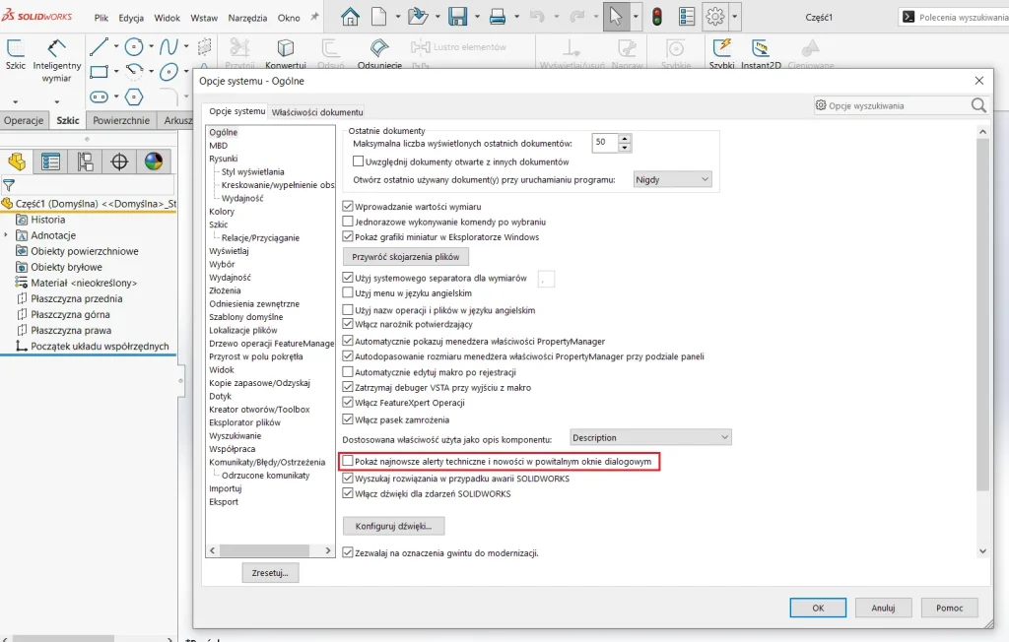1009x642 pixels.
Task: Switch to Właściwości dokumentu tab
Action: 317,112
